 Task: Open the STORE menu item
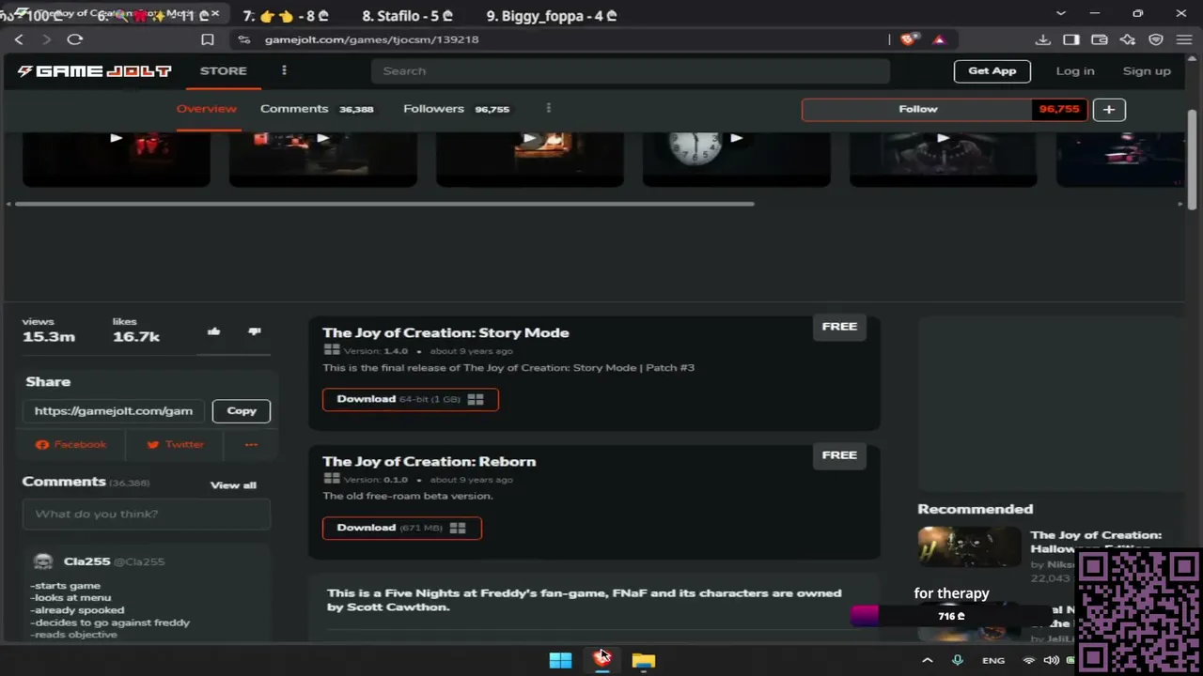224,71
